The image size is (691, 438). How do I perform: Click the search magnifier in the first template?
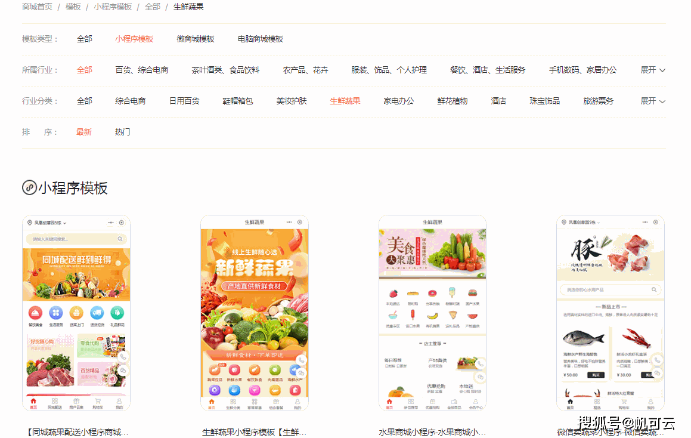(120, 239)
